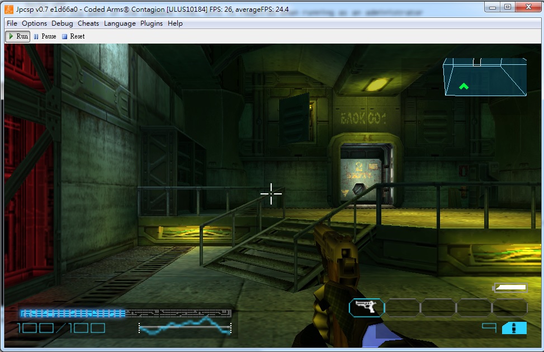The image size is (544, 352).
Task: Click the 100/100 health readout
Action: 61,328
